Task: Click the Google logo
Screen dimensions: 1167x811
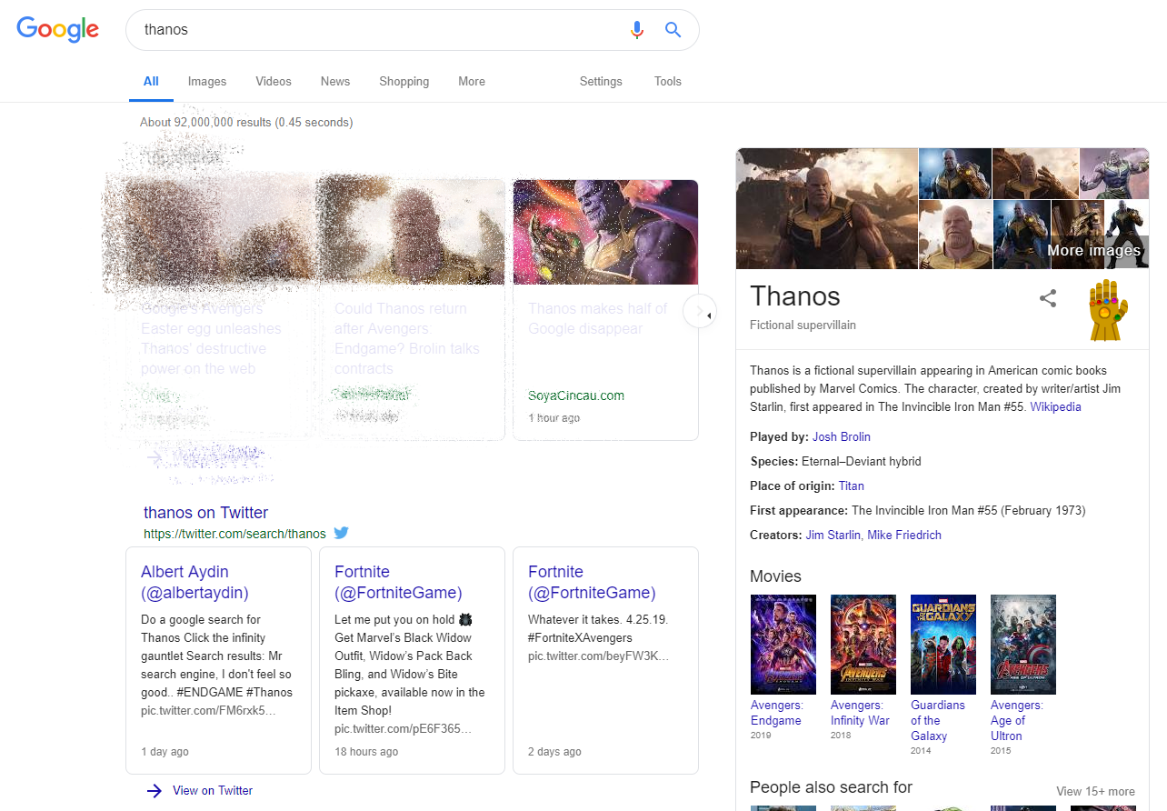Action: (57, 29)
